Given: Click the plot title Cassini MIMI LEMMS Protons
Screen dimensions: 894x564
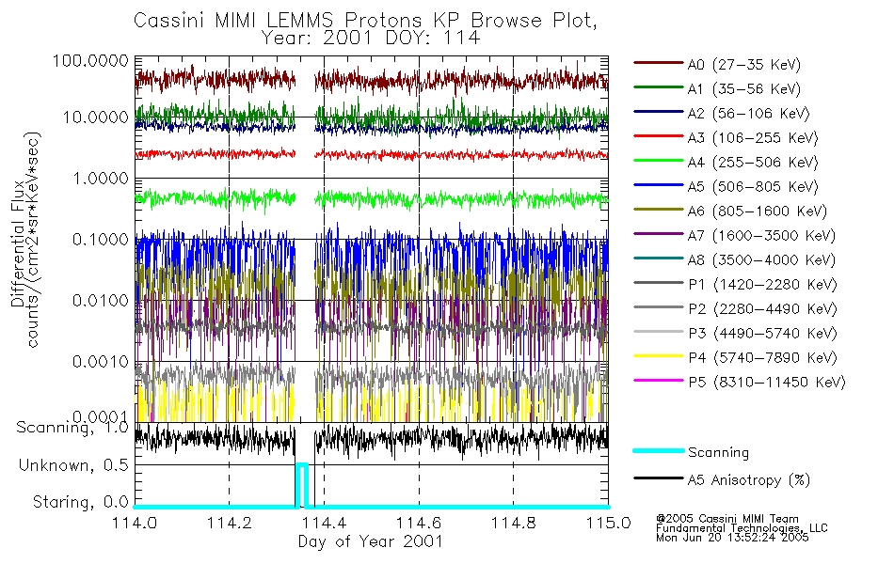Looking at the screenshot, I should (365, 21).
